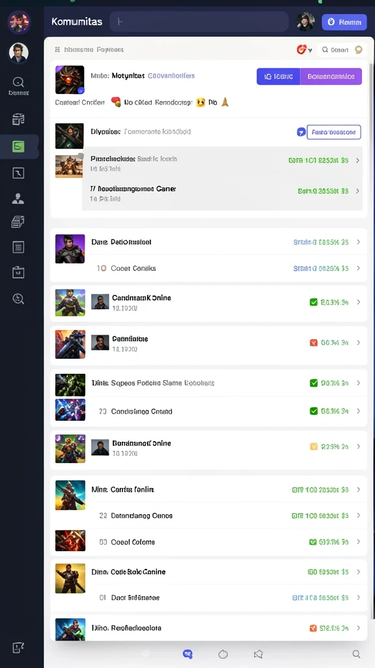375x668 pixels.
Task: Click the purple button next to the blue one
Action: [x=331, y=77]
